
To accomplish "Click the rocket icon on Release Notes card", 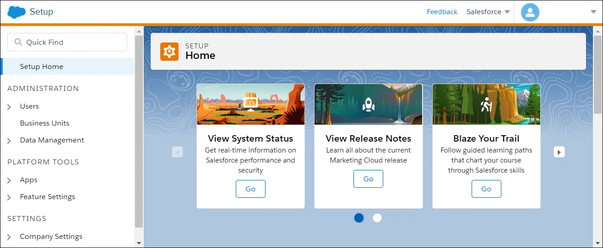I will [369, 105].
